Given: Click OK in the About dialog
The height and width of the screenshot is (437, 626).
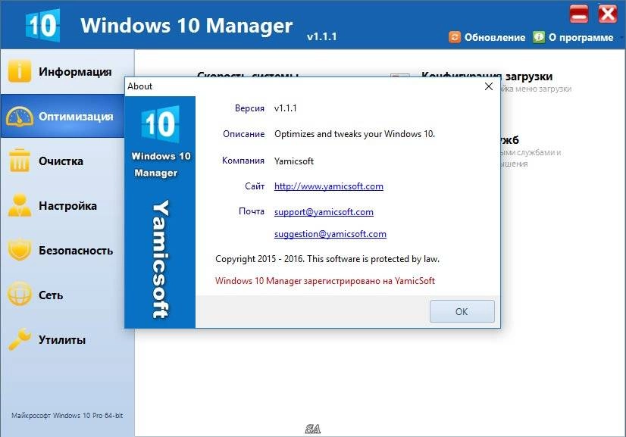Looking at the screenshot, I should point(462,311).
